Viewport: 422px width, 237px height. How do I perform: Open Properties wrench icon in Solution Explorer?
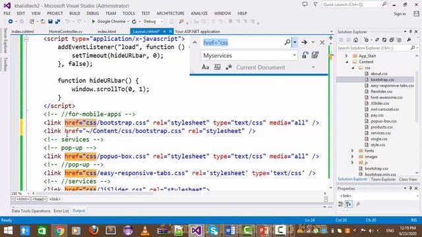[409, 39]
